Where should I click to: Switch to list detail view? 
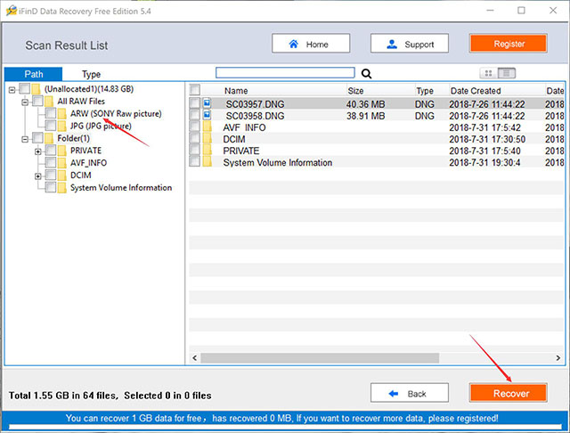(507, 73)
